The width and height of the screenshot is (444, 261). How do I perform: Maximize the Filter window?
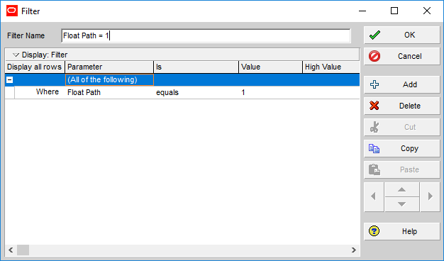(x=394, y=11)
